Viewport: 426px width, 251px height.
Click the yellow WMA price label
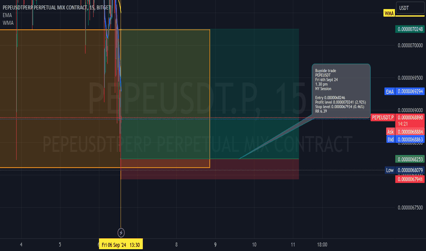[x=389, y=13]
